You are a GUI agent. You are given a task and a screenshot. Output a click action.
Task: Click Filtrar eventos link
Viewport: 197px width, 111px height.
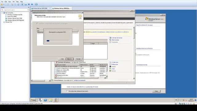tap(115, 40)
